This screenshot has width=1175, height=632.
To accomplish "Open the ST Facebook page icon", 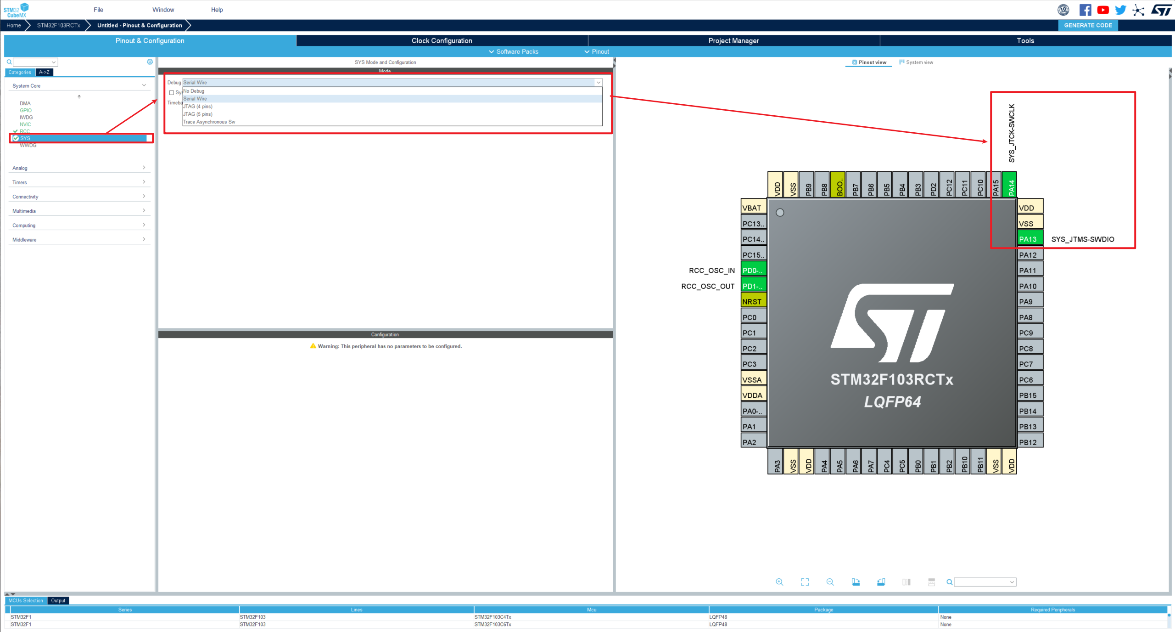I will tap(1085, 10).
